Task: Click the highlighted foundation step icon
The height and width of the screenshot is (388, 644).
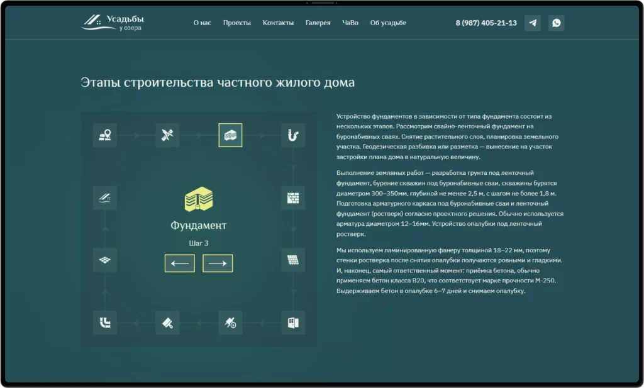Action: [x=230, y=135]
